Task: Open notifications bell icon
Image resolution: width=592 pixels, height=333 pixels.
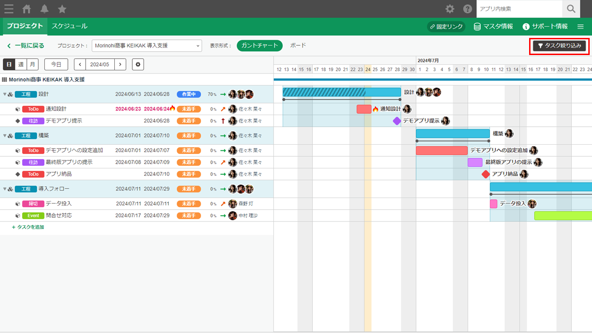Action: 44,9
